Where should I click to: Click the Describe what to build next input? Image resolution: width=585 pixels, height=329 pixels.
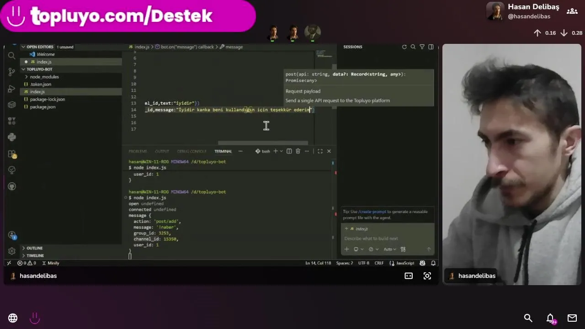tap(388, 239)
